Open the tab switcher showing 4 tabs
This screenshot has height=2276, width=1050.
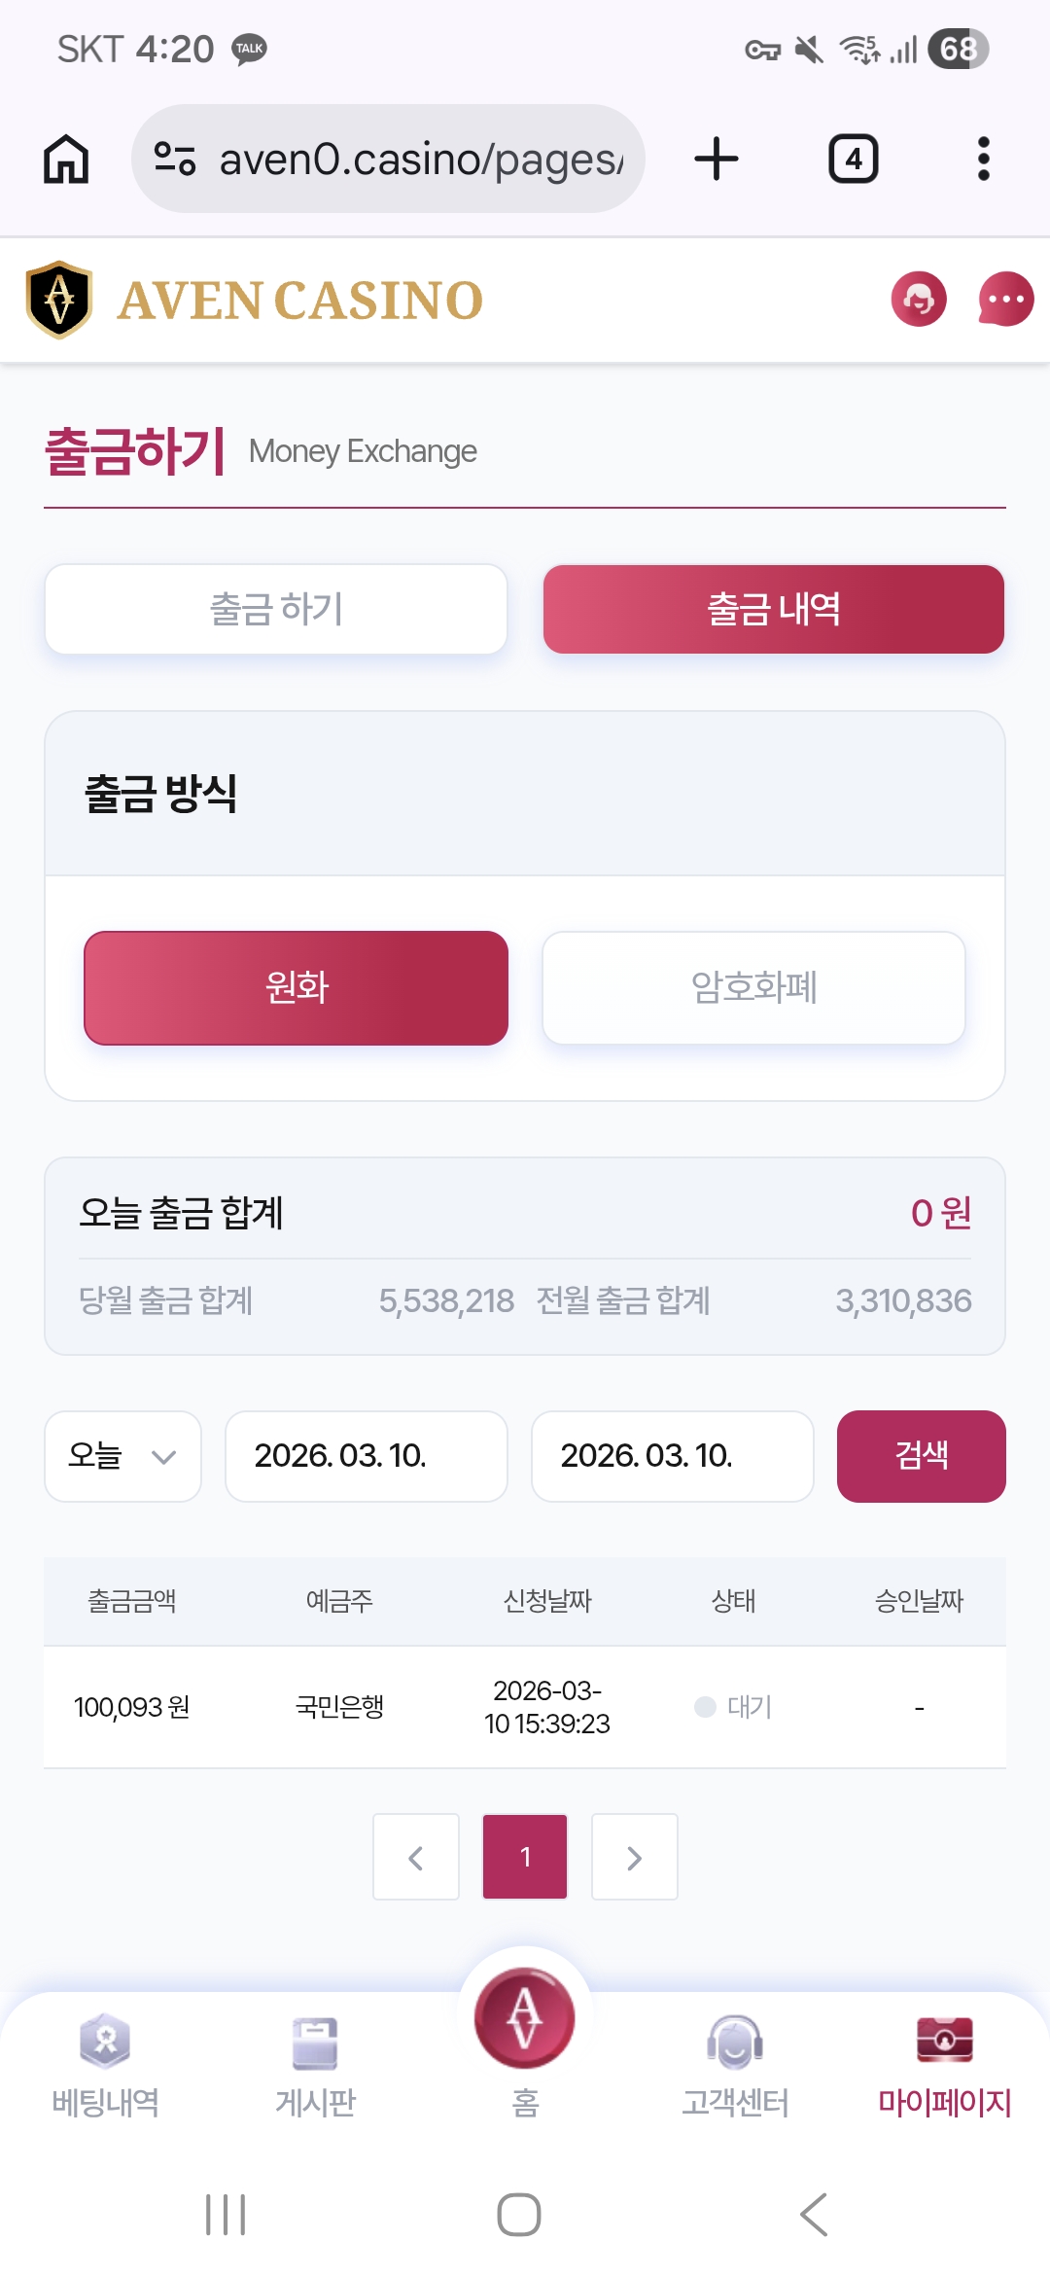coord(853,159)
